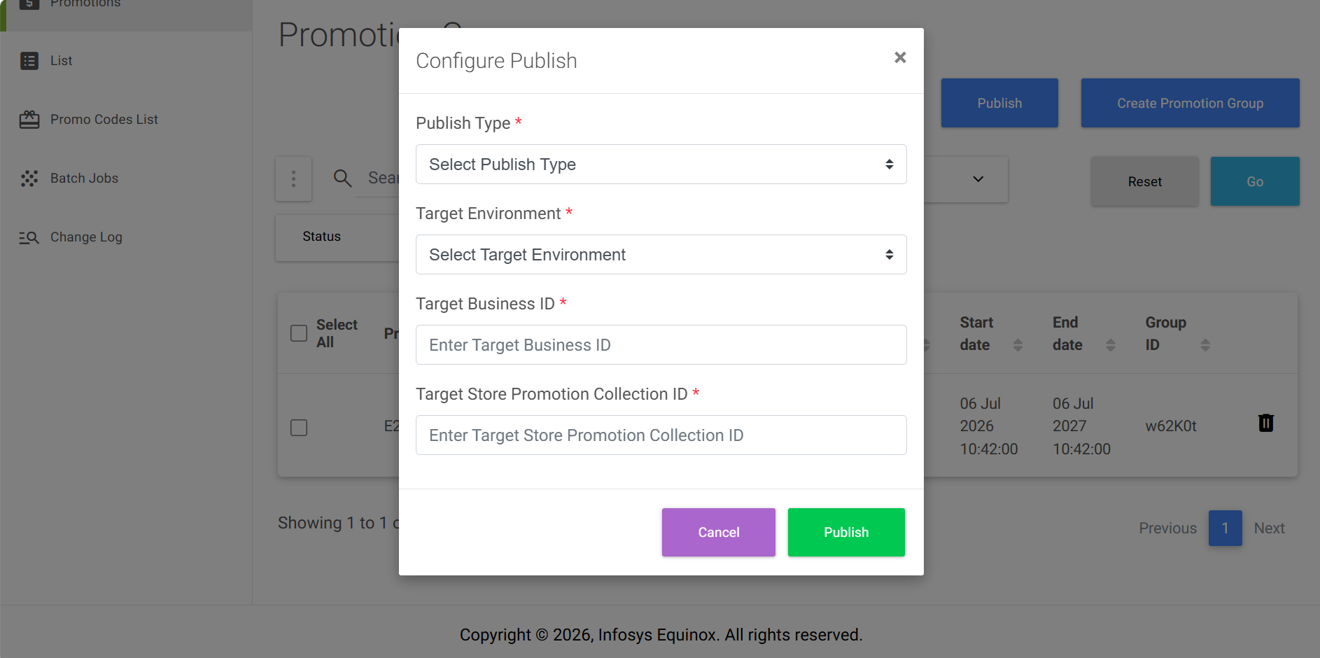Image resolution: width=1320 pixels, height=658 pixels.
Task: Open the three-dot options menu
Action: point(293,179)
